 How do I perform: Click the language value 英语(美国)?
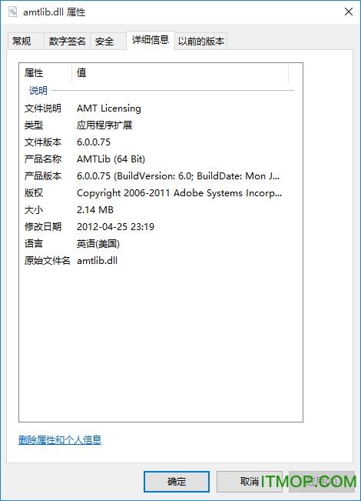(98, 244)
